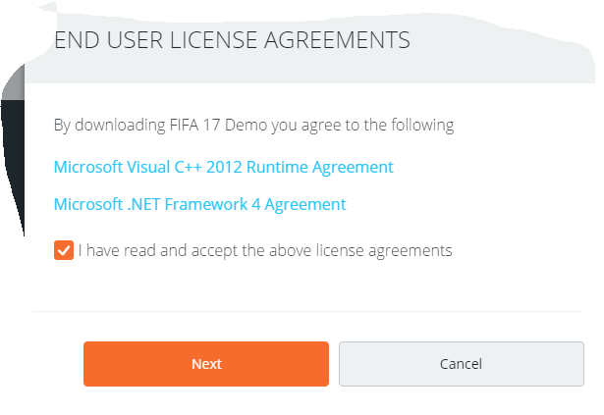Click the white tick inside the orange checkbox

[x=64, y=250]
